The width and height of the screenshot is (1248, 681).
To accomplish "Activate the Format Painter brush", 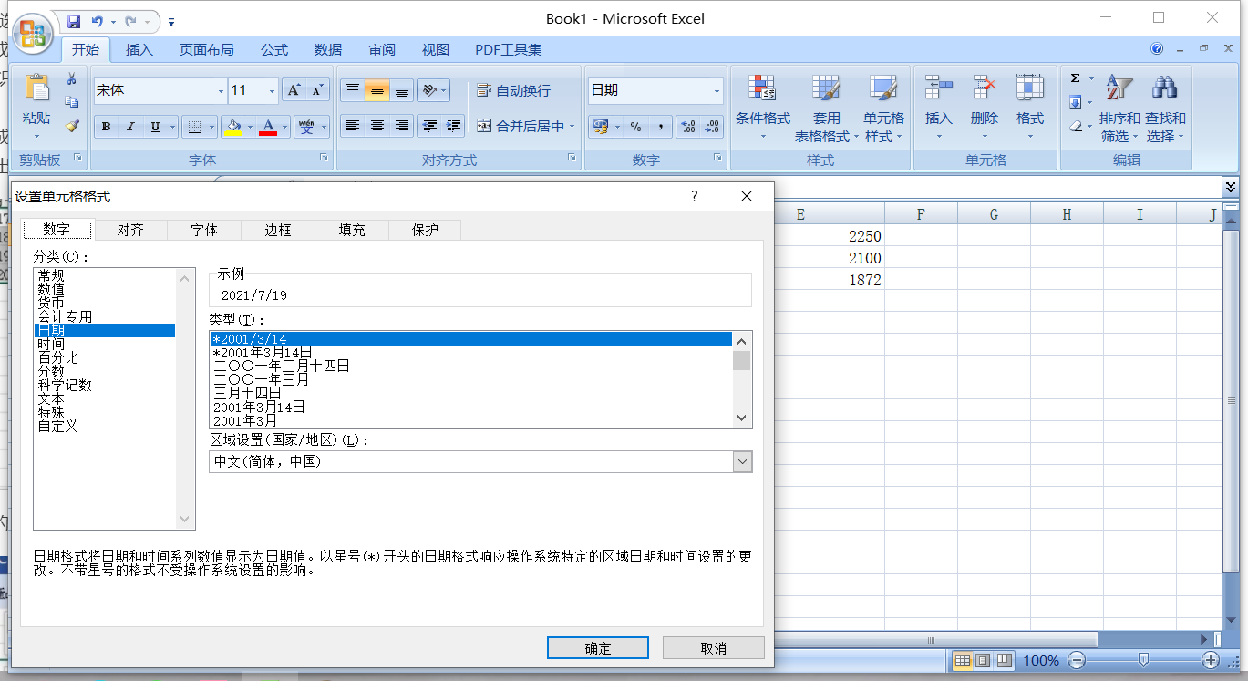I will (x=72, y=126).
